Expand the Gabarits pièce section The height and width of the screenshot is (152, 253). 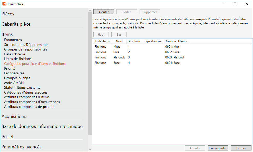16,24
